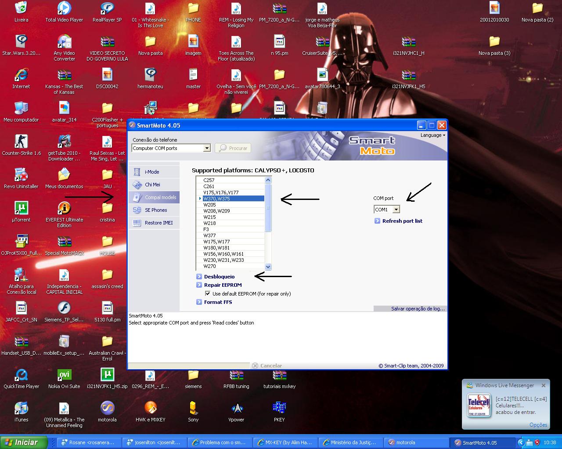562x449 pixels.
Task: Launch Counter-Strike 1.6 desktop shortcut
Action: pyautogui.click(x=21, y=142)
